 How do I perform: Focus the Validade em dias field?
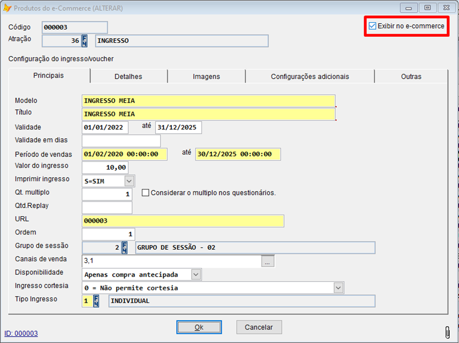pos(121,140)
